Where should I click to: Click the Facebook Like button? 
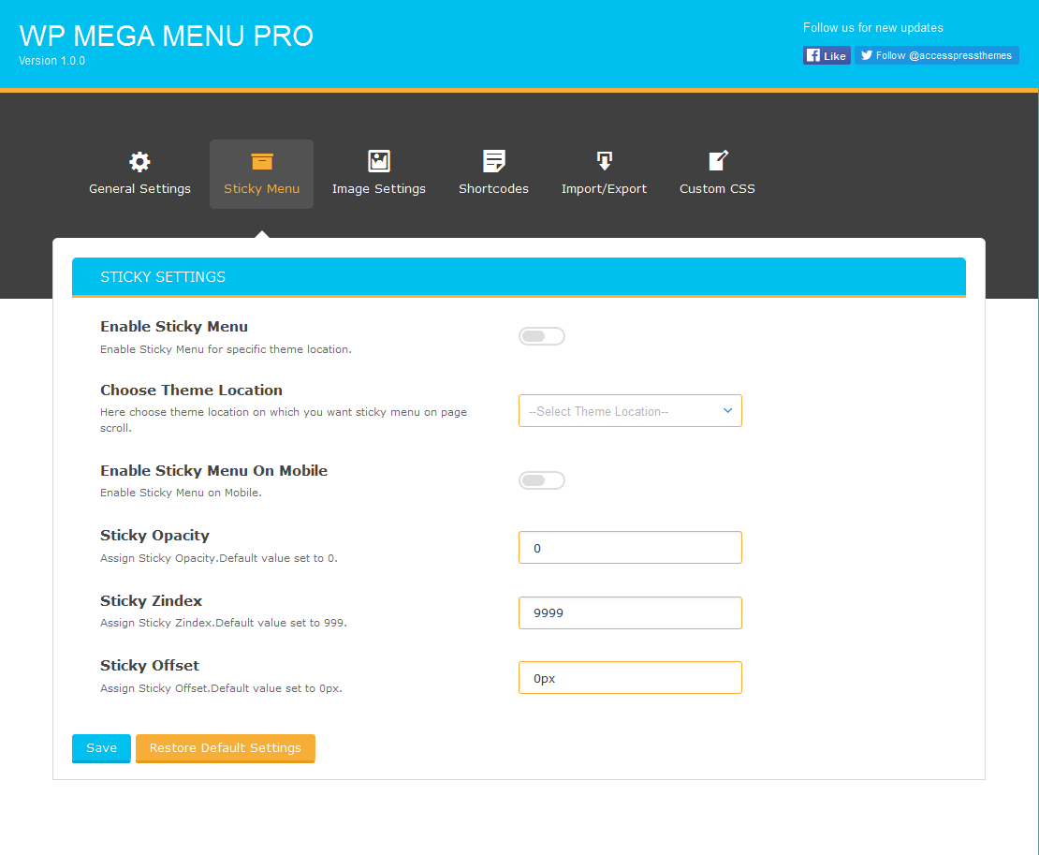pos(827,55)
